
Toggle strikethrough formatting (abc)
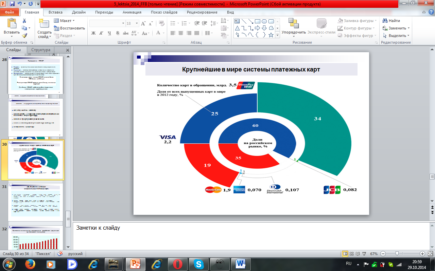coord(125,33)
